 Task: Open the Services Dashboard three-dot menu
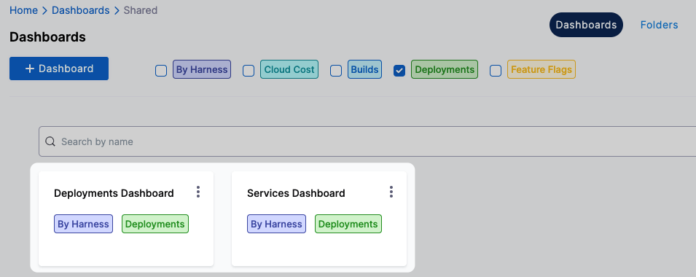point(391,192)
